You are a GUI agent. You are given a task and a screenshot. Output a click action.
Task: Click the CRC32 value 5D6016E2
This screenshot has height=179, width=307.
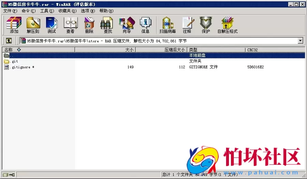tap(255, 67)
